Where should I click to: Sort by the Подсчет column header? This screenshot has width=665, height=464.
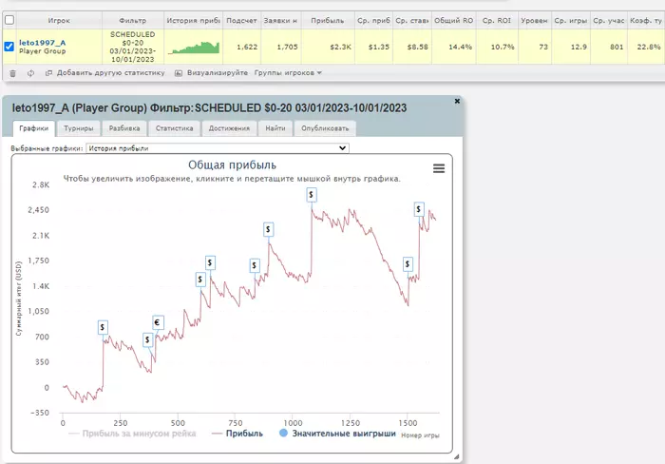(241, 20)
